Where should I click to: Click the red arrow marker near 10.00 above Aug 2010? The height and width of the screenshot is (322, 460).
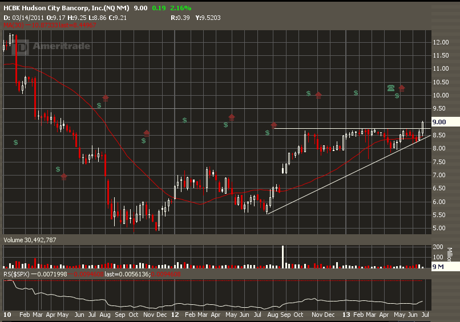click(106, 98)
